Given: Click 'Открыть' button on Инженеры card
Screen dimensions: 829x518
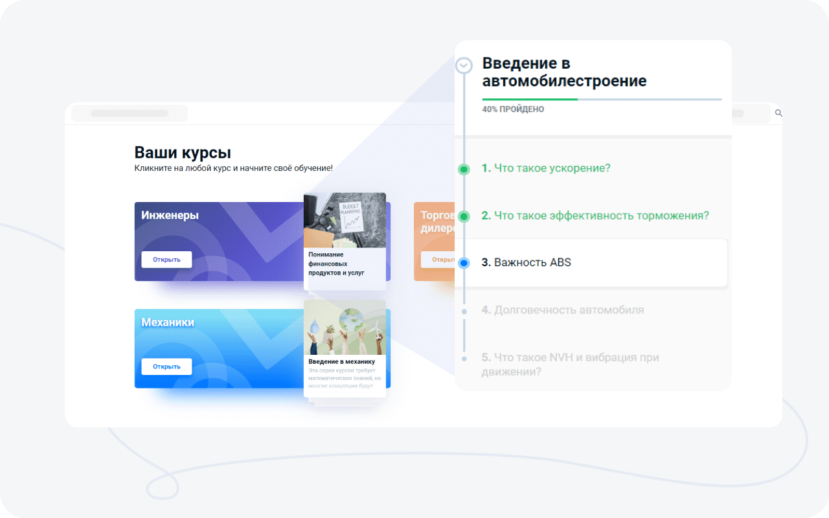Looking at the screenshot, I should (166, 260).
